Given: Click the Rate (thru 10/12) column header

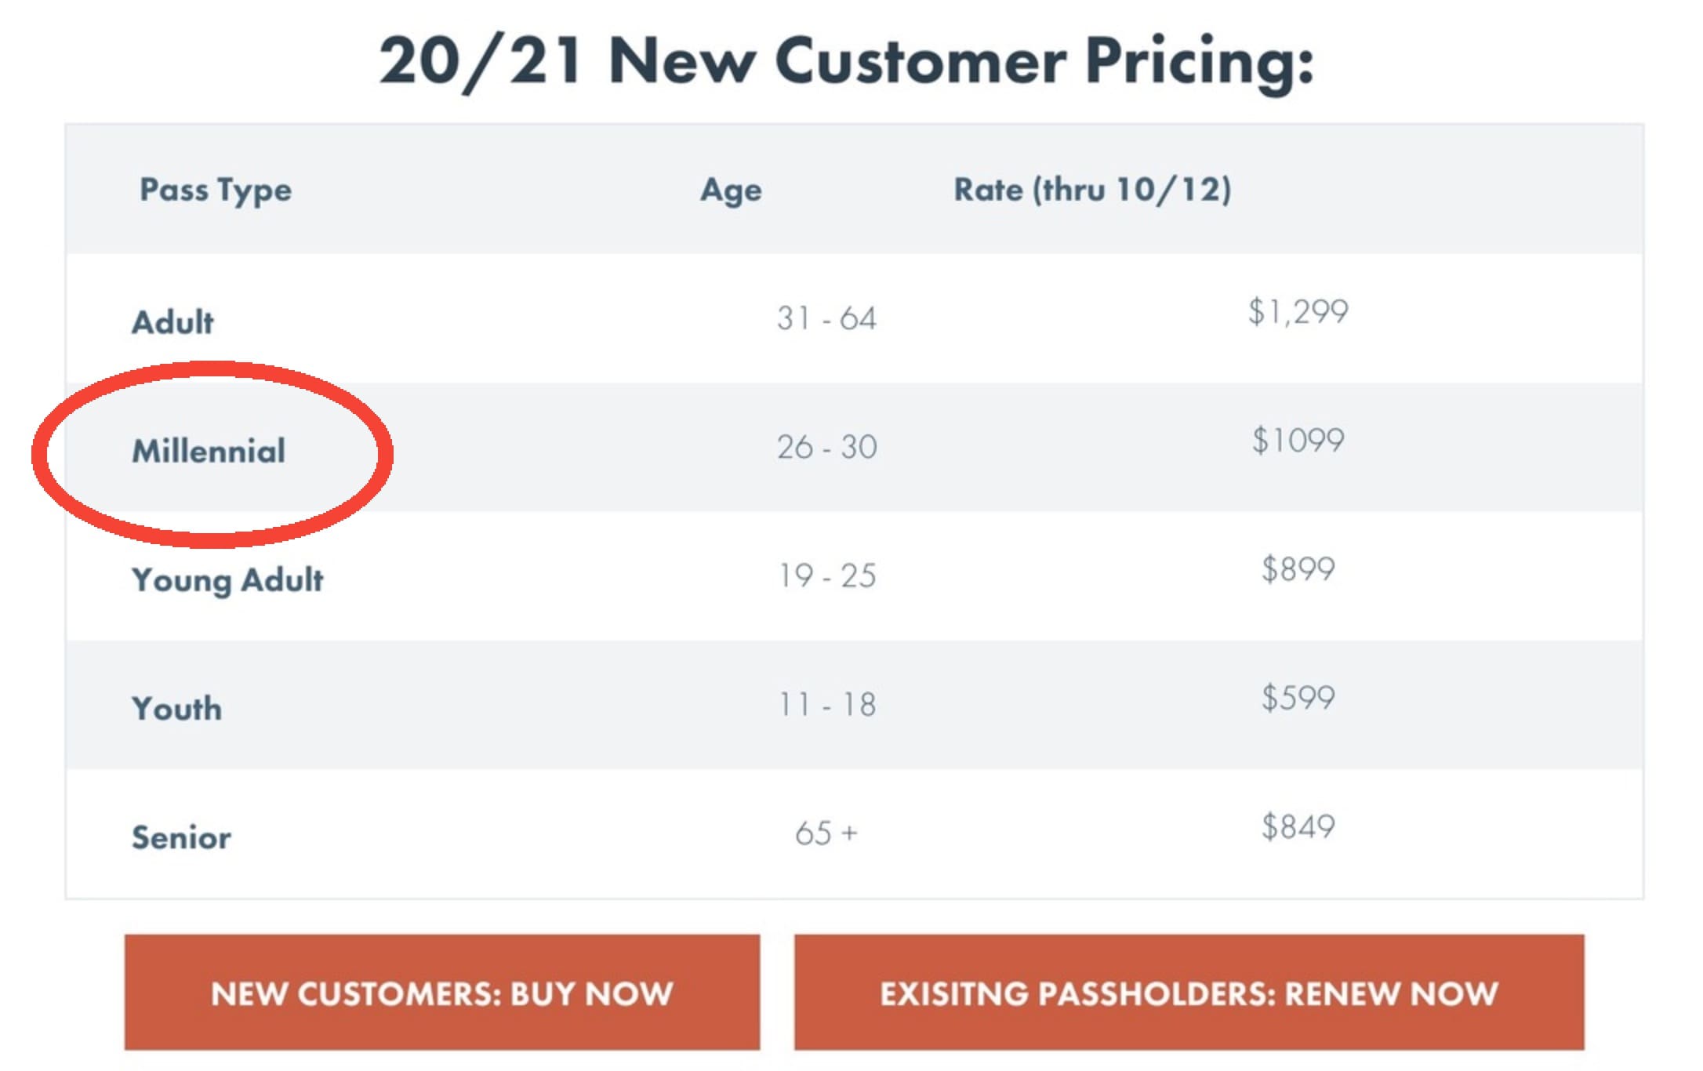Looking at the screenshot, I should 1092,190.
